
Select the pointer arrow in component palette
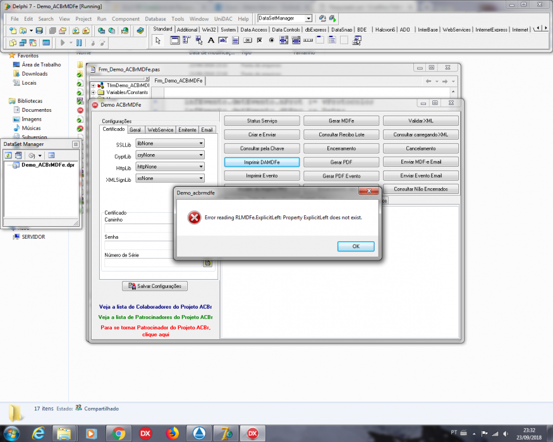coord(158,40)
